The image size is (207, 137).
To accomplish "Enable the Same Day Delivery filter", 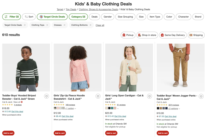I will click(173, 35).
